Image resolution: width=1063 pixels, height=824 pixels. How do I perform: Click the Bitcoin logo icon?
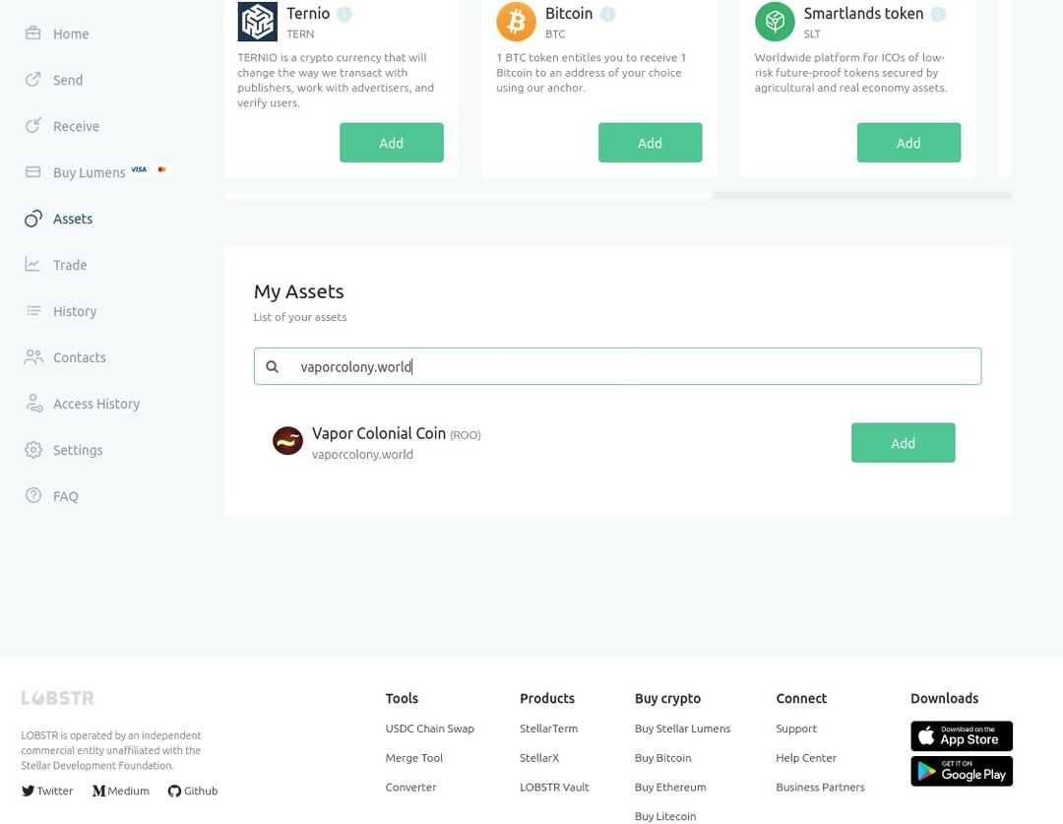click(516, 21)
